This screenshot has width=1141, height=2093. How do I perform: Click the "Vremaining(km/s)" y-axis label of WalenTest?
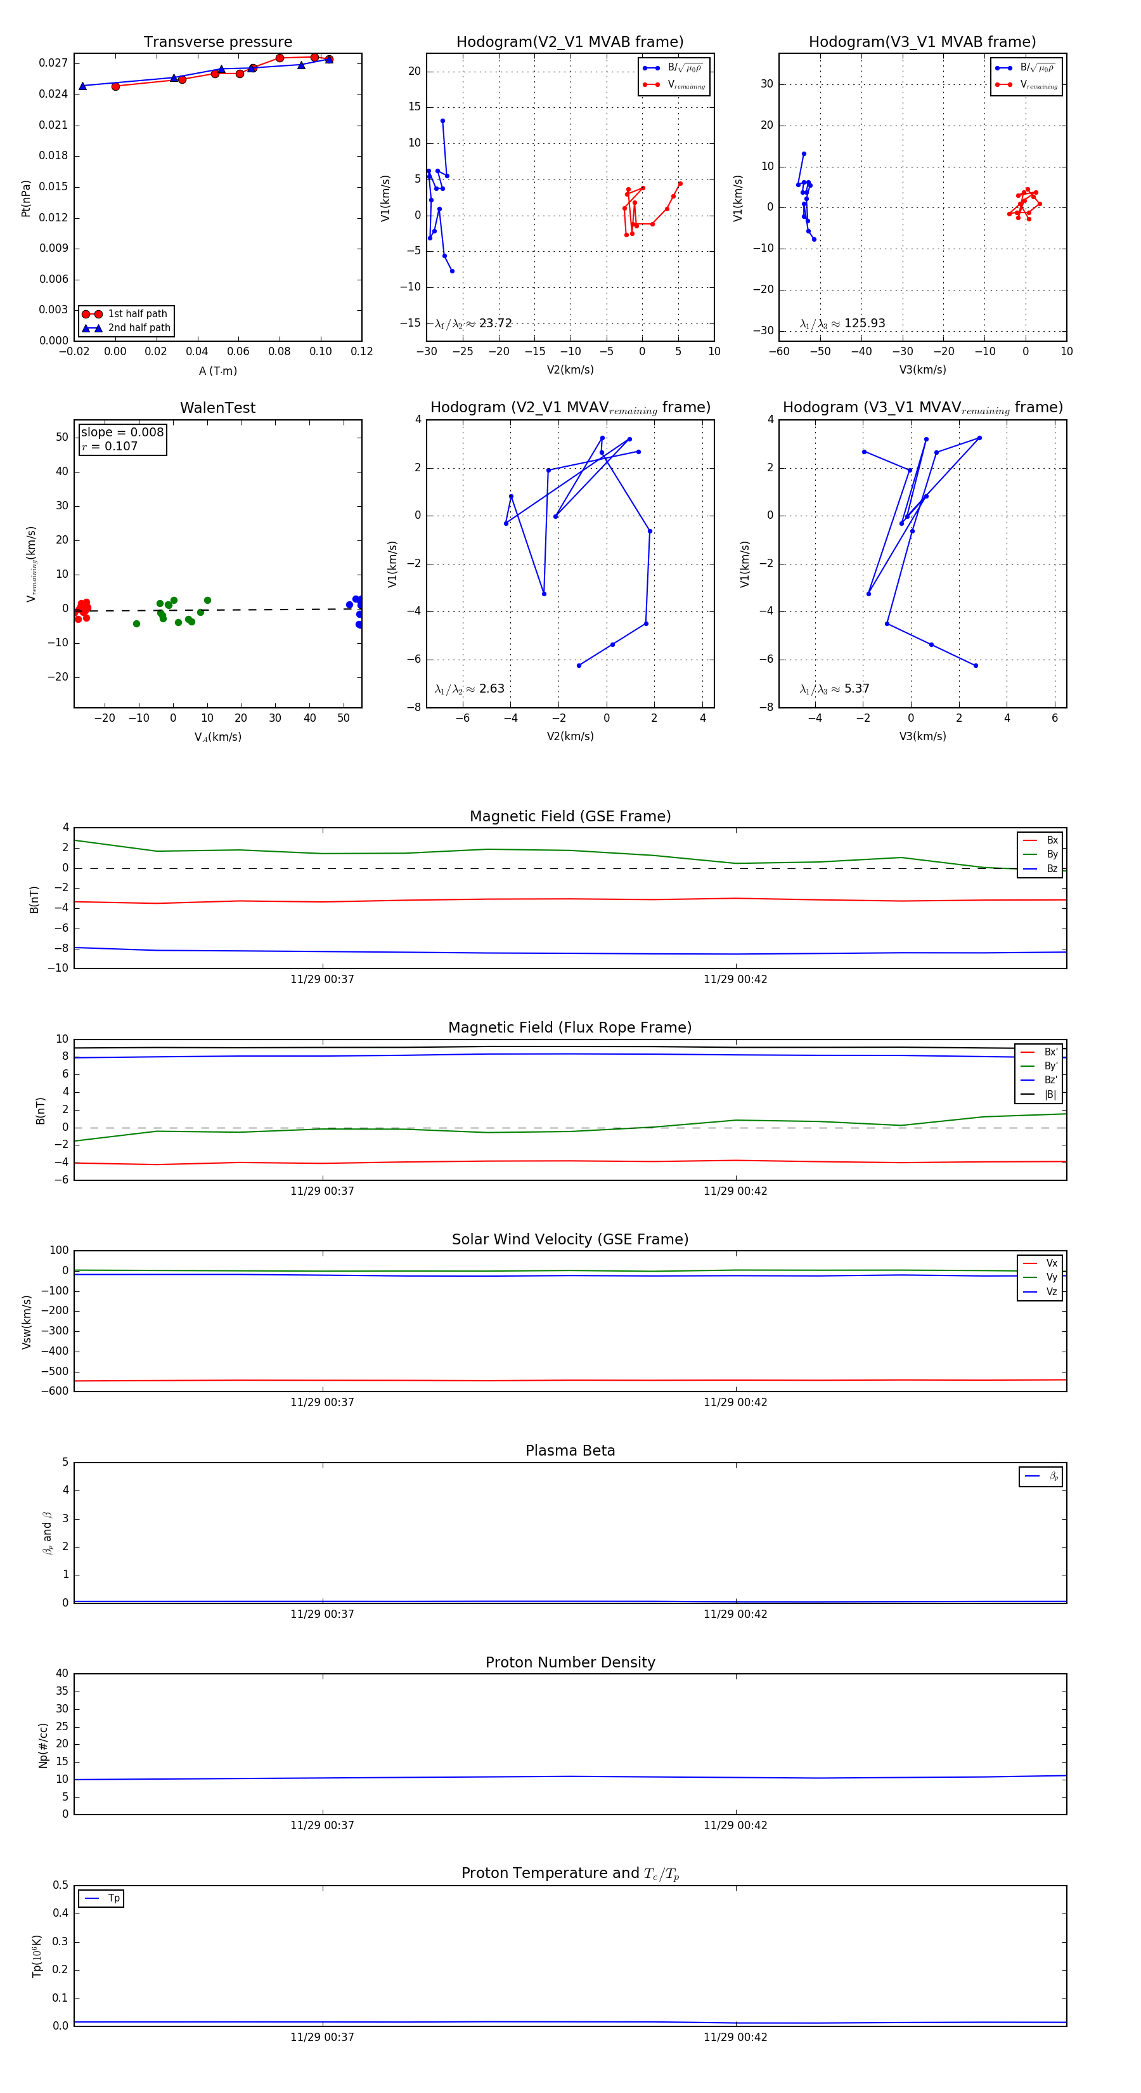tap(32, 564)
